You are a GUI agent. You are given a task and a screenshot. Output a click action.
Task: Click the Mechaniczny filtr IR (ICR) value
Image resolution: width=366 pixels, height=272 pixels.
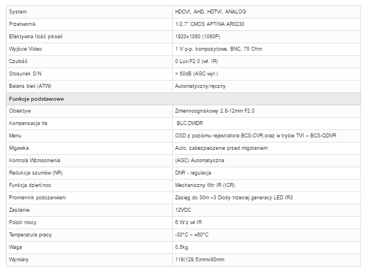pyautogui.click(x=205, y=185)
